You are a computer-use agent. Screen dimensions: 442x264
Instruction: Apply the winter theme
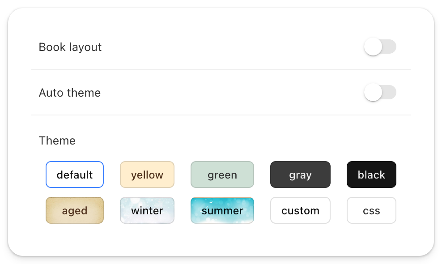point(147,210)
